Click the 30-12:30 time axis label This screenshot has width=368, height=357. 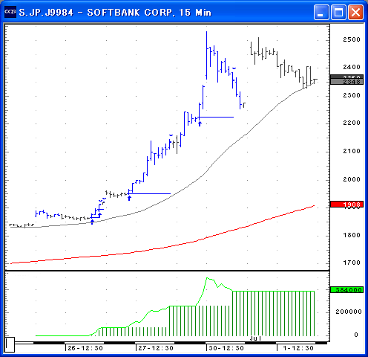226,348
